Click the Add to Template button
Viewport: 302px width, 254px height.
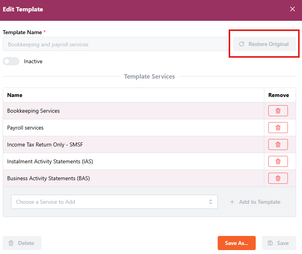tap(255, 202)
